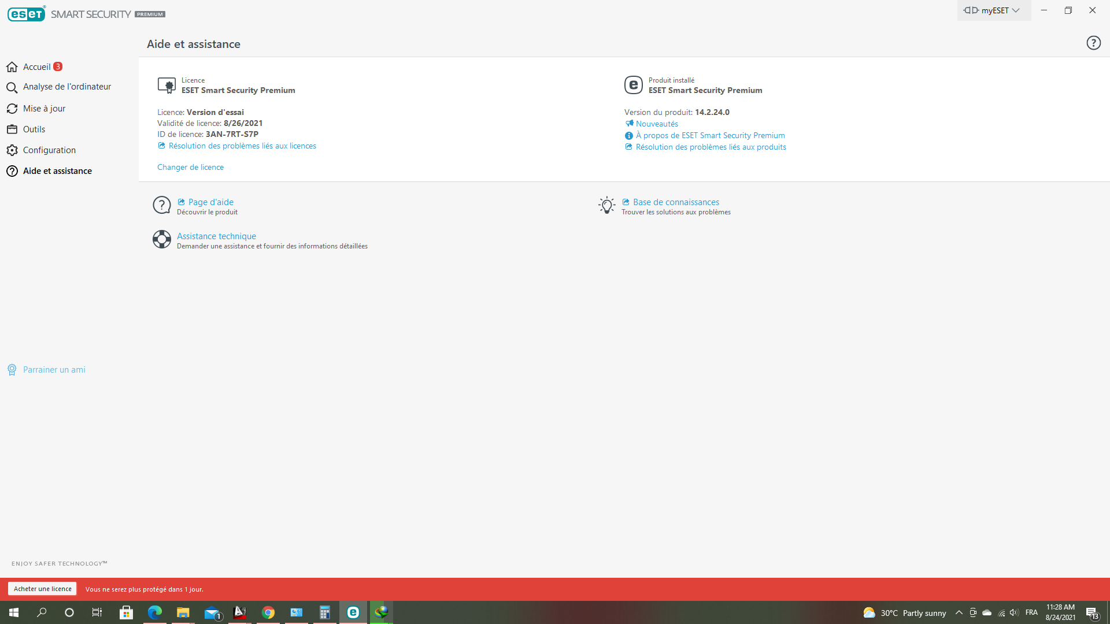This screenshot has height=624, width=1110.
Task: Click the weather widget in taskbar
Action: 905,613
